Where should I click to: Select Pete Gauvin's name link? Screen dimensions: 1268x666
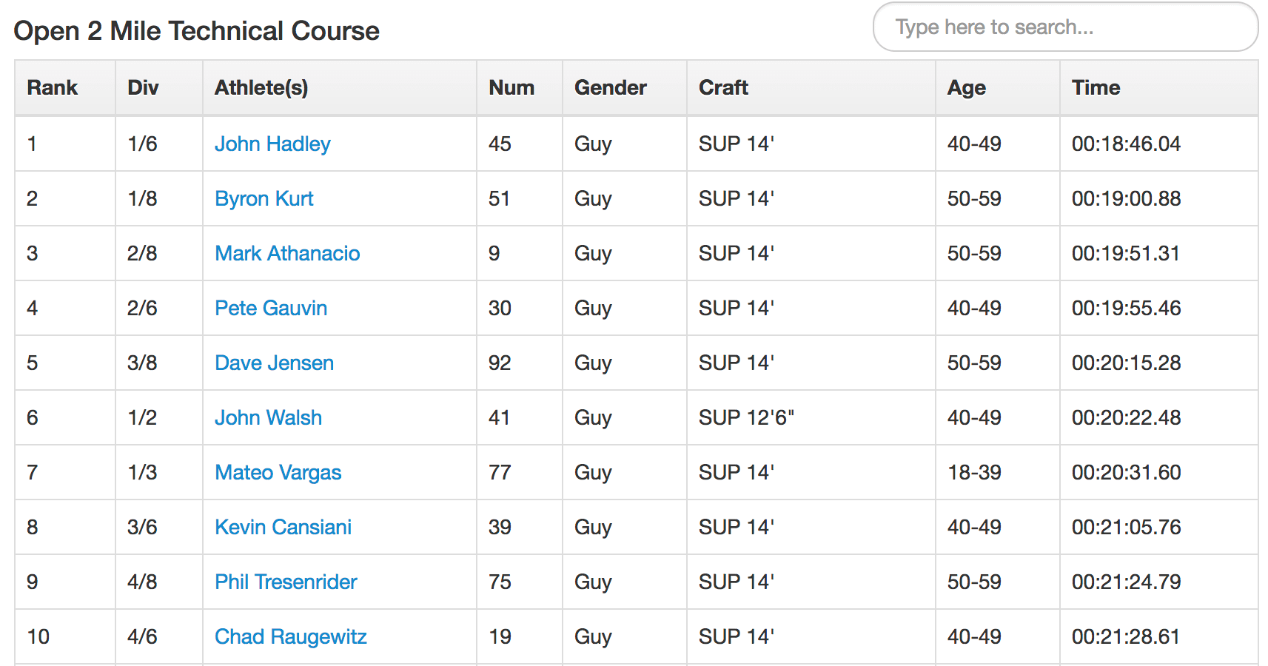(271, 308)
